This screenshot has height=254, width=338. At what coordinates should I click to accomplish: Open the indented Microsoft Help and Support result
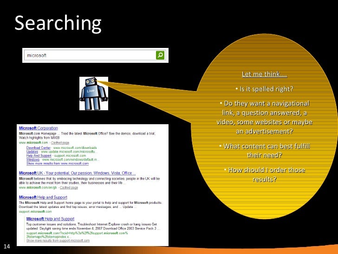tap(50, 219)
